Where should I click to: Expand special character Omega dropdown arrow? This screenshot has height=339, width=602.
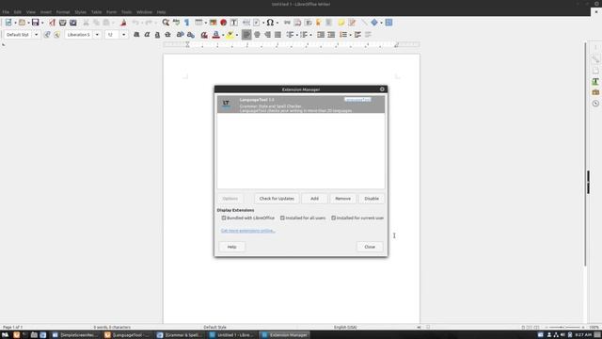[277, 23]
